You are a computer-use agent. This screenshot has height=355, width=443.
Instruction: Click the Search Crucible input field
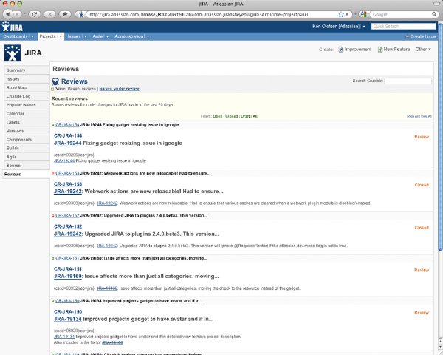tap(408, 81)
